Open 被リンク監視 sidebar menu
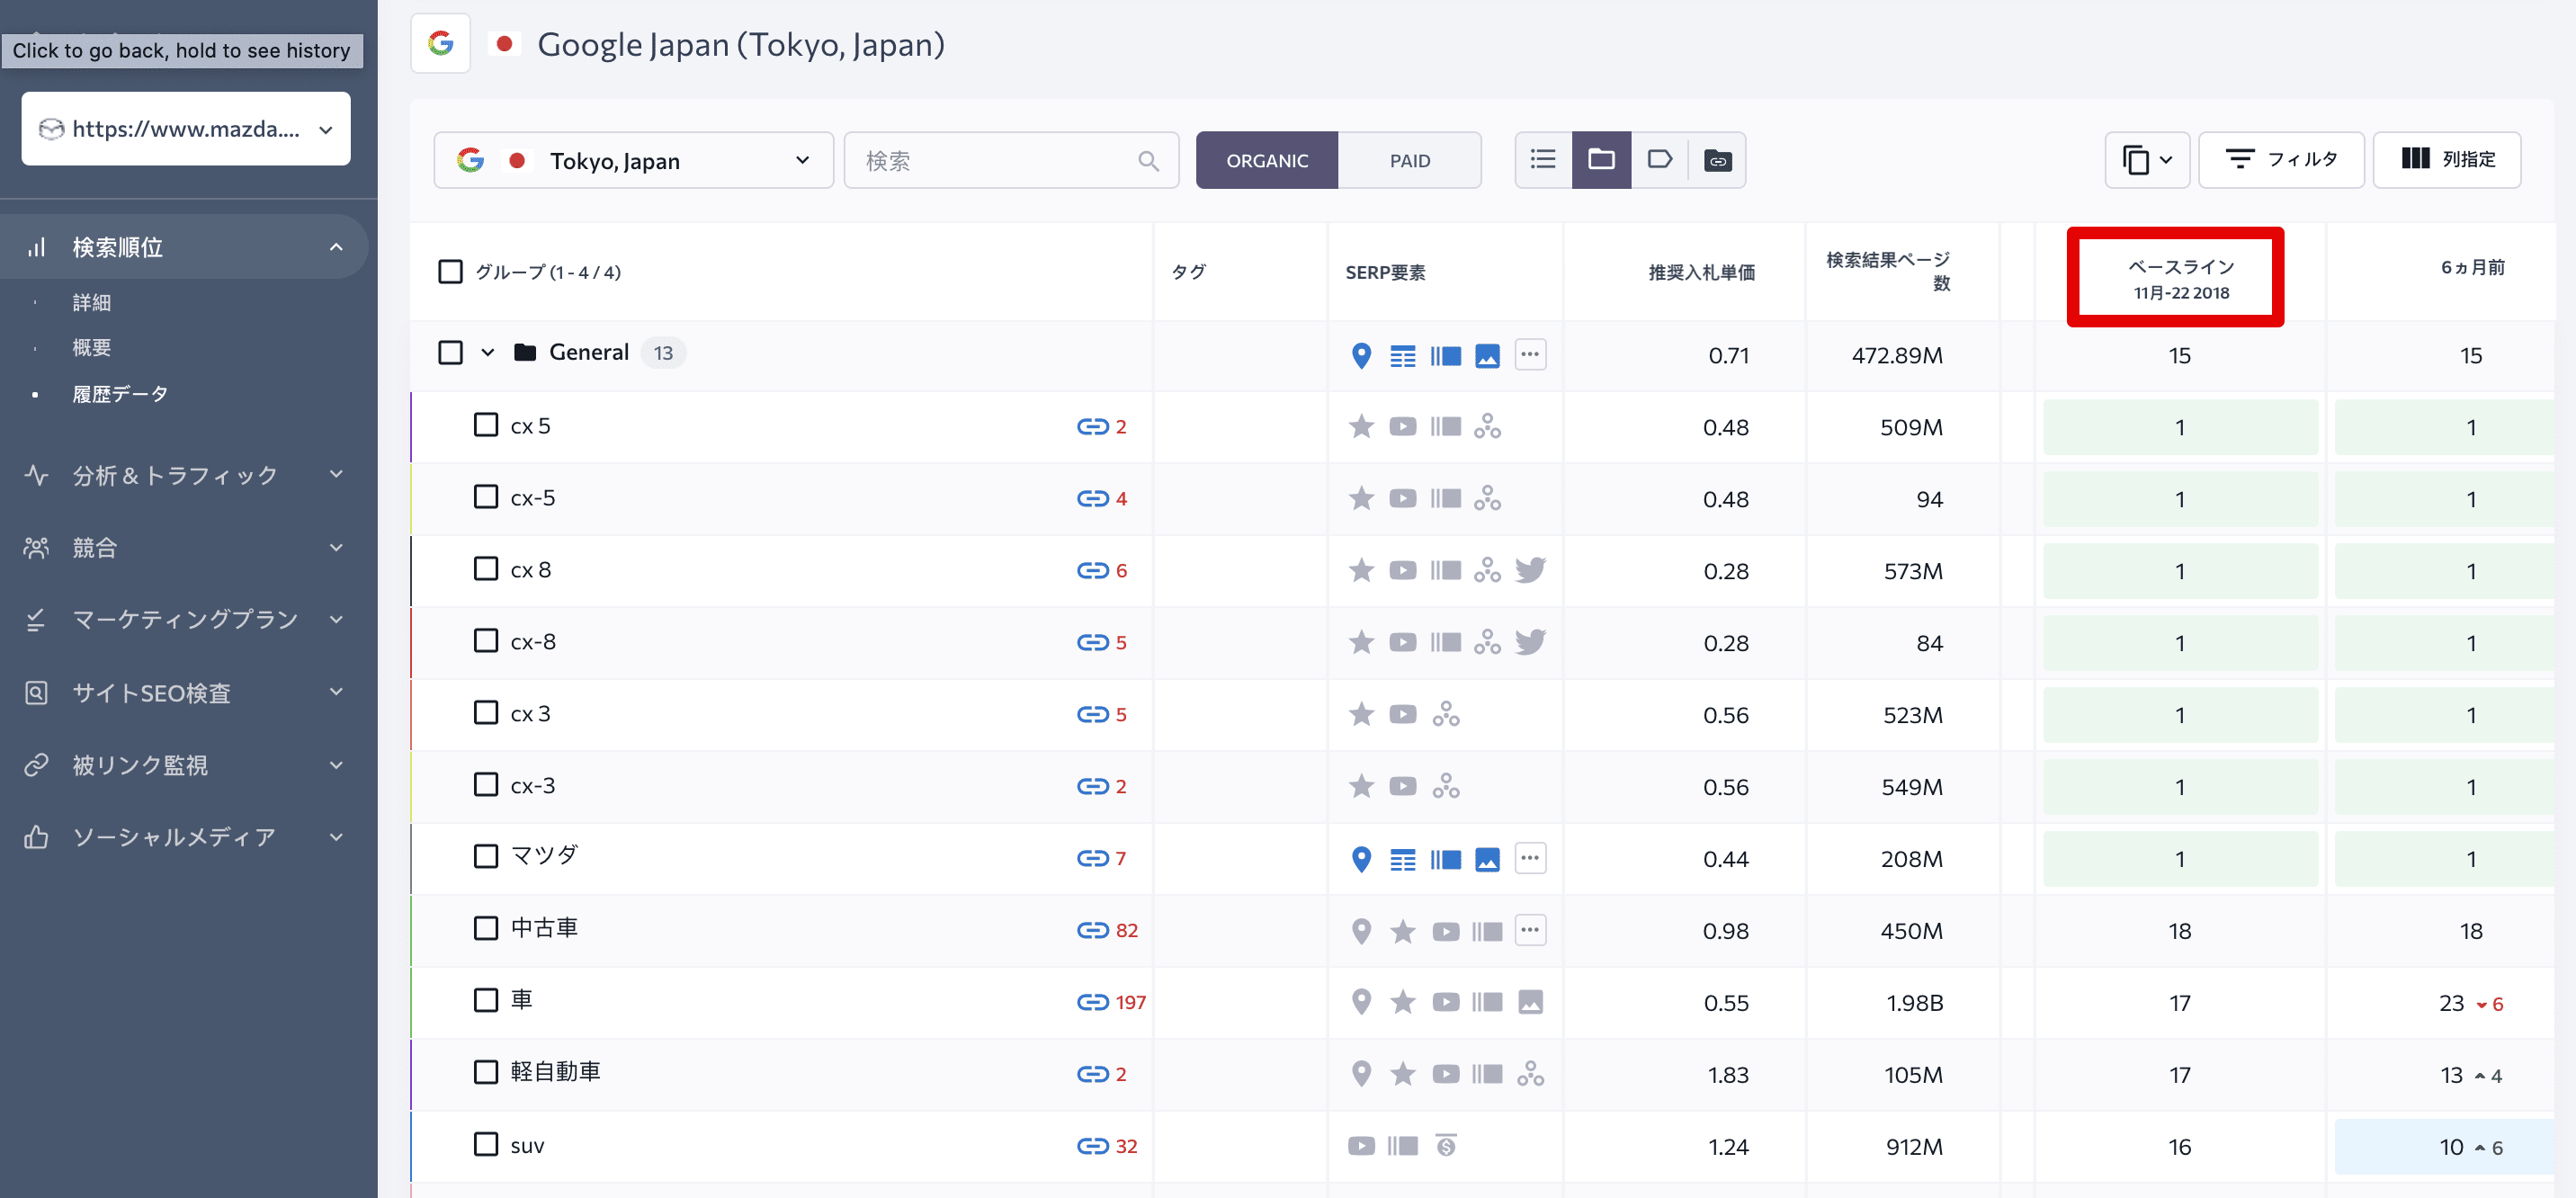 coord(186,766)
